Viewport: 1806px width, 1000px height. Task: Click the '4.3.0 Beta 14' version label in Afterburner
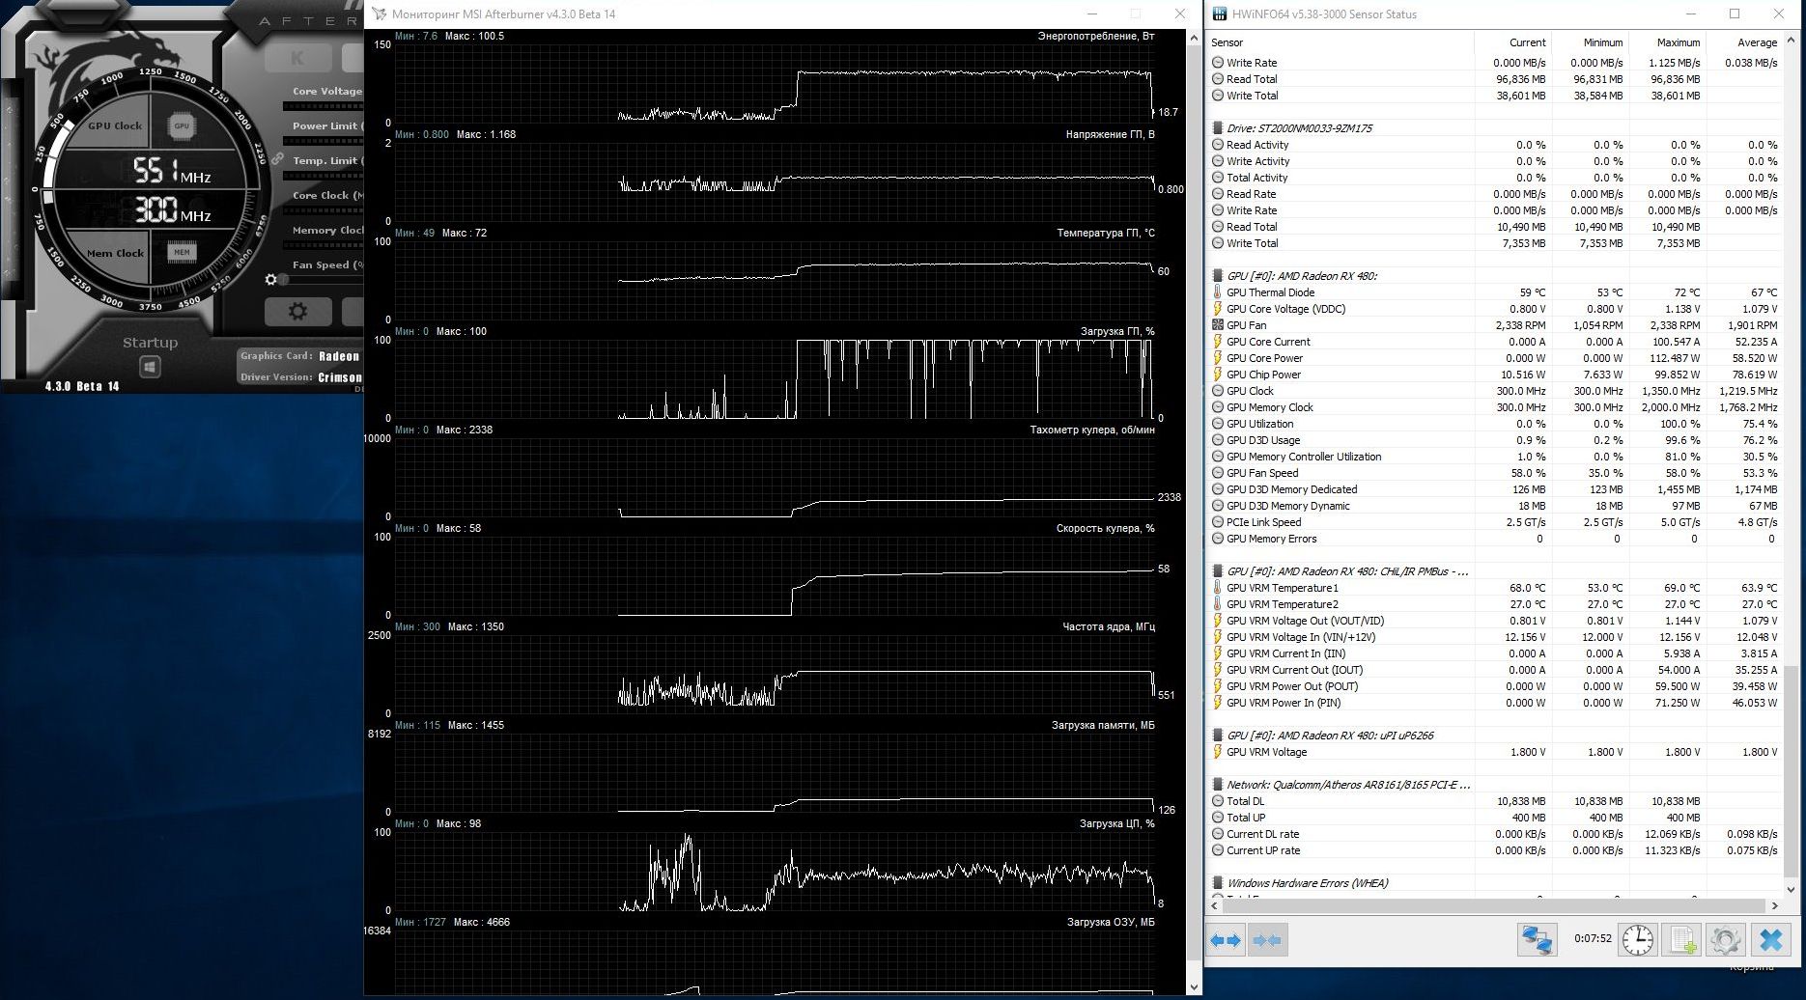coord(82,386)
